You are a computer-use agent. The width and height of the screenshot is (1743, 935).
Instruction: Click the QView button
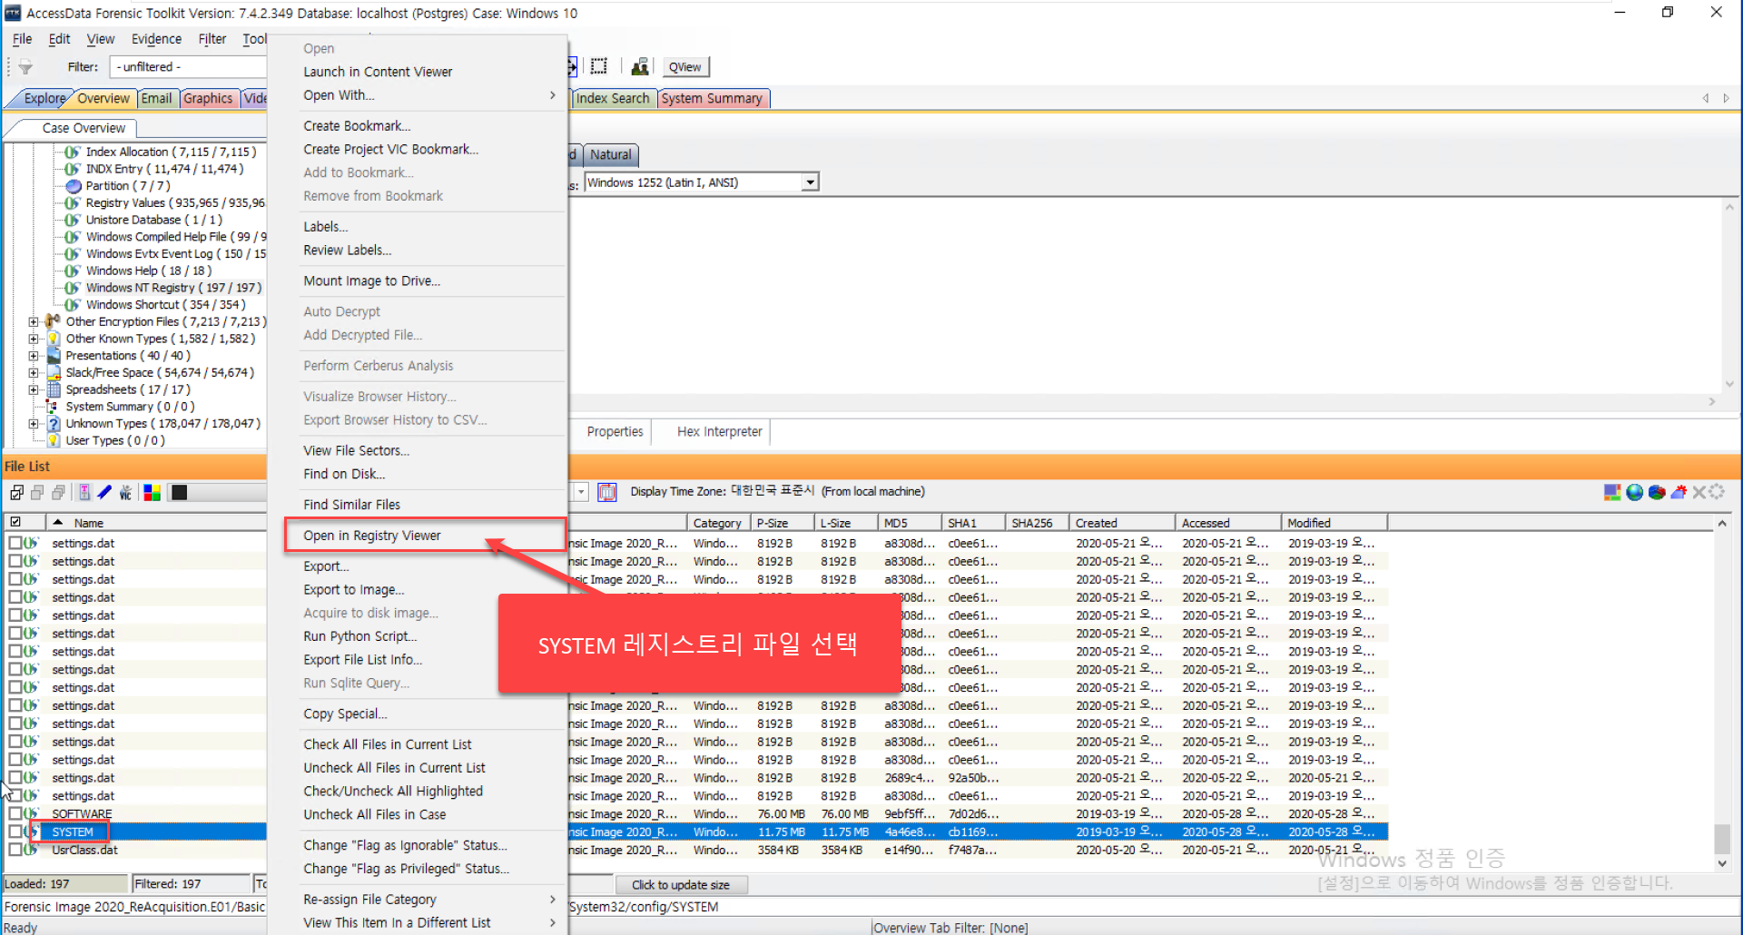point(685,67)
